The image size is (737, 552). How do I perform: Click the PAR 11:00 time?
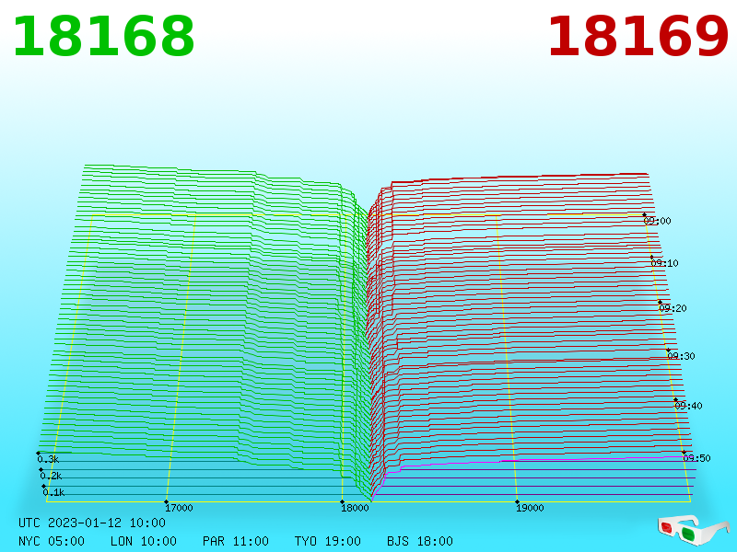coord(236,541)
